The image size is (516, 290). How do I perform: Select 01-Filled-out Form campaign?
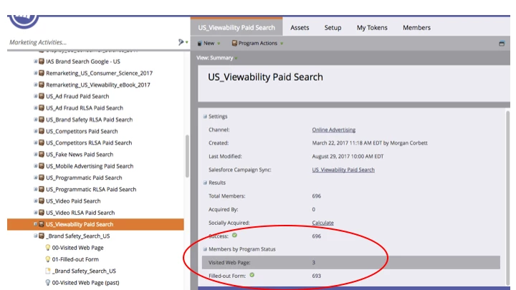75,259
